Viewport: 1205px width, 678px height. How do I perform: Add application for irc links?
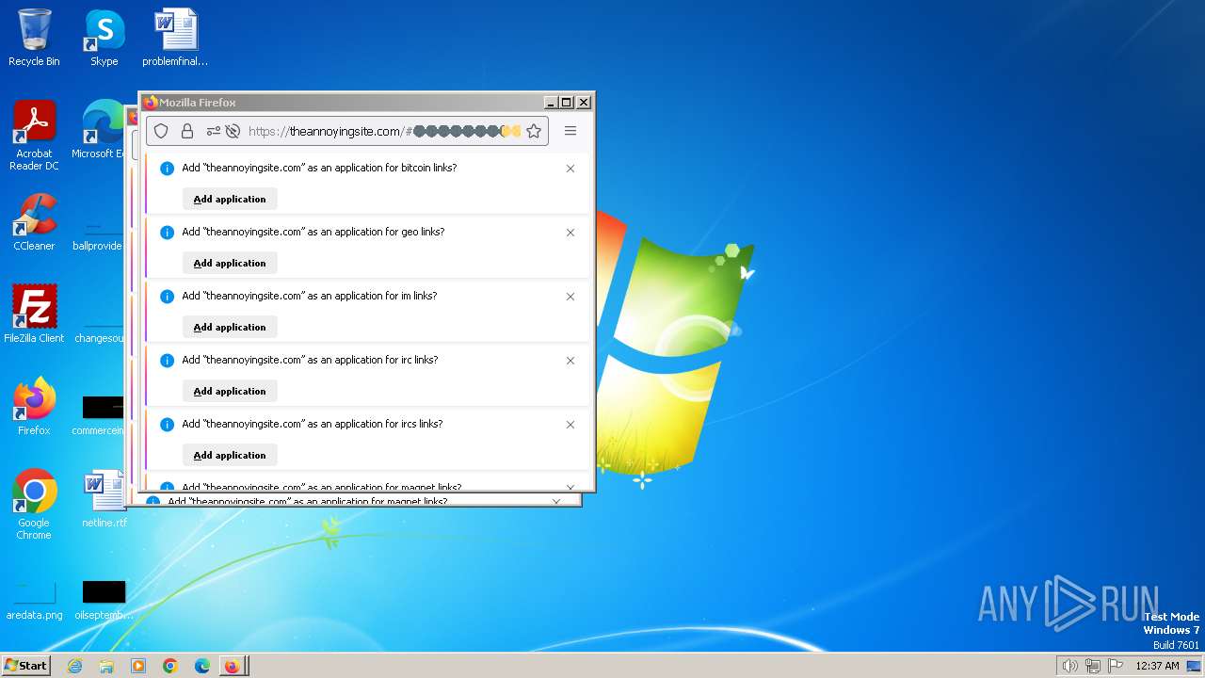coord(230,391)
